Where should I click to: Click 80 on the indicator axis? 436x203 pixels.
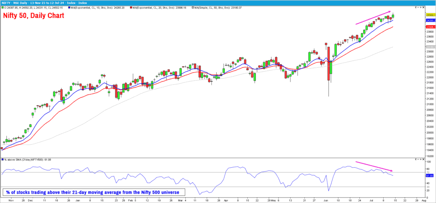click(x=428, y=169)
